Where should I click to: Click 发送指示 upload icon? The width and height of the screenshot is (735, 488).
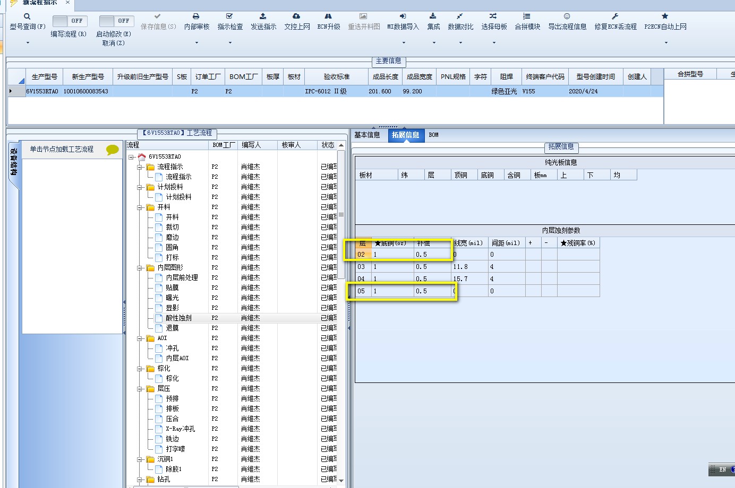tap(263, 16)
